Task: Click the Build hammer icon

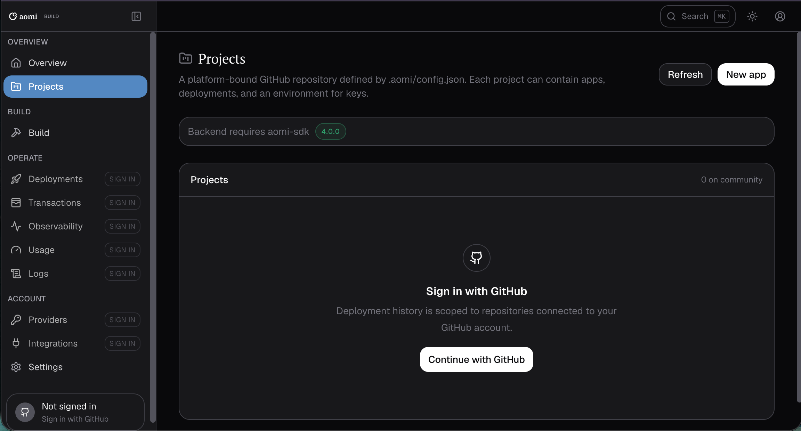Action: [16, 133]
